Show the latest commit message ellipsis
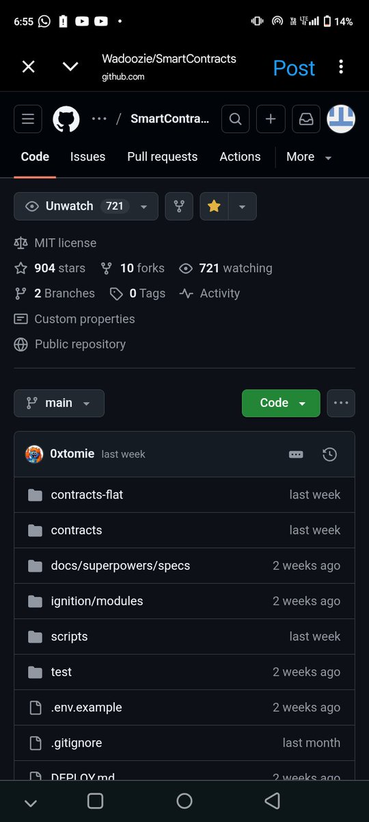 pos(296,454)
